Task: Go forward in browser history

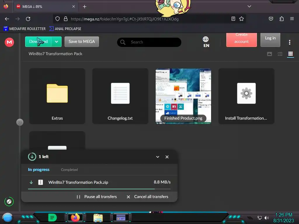Action: 18,19
